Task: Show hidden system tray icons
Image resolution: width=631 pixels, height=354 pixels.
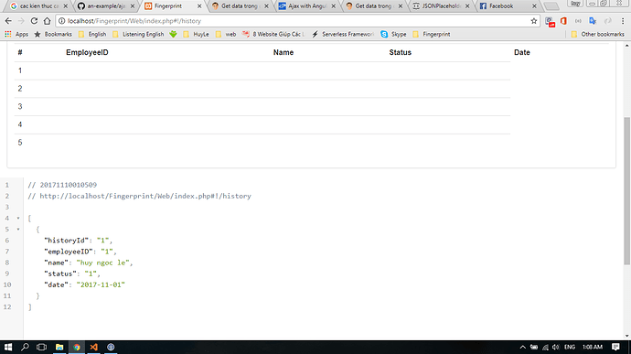Action: [522, 348]
